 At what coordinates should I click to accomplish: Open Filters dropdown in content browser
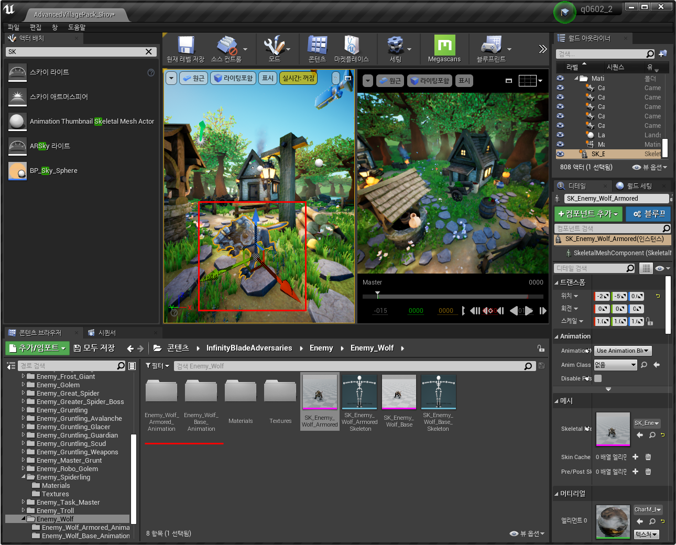157,366
